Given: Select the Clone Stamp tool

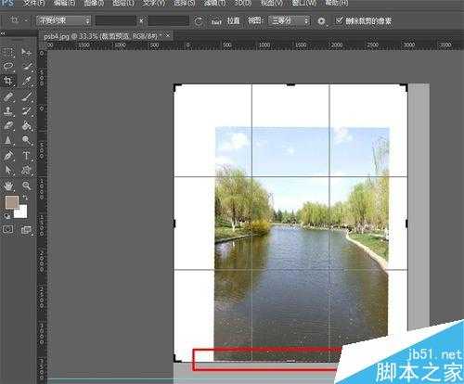Looking at the screenshot, I should tap(8, 111).
